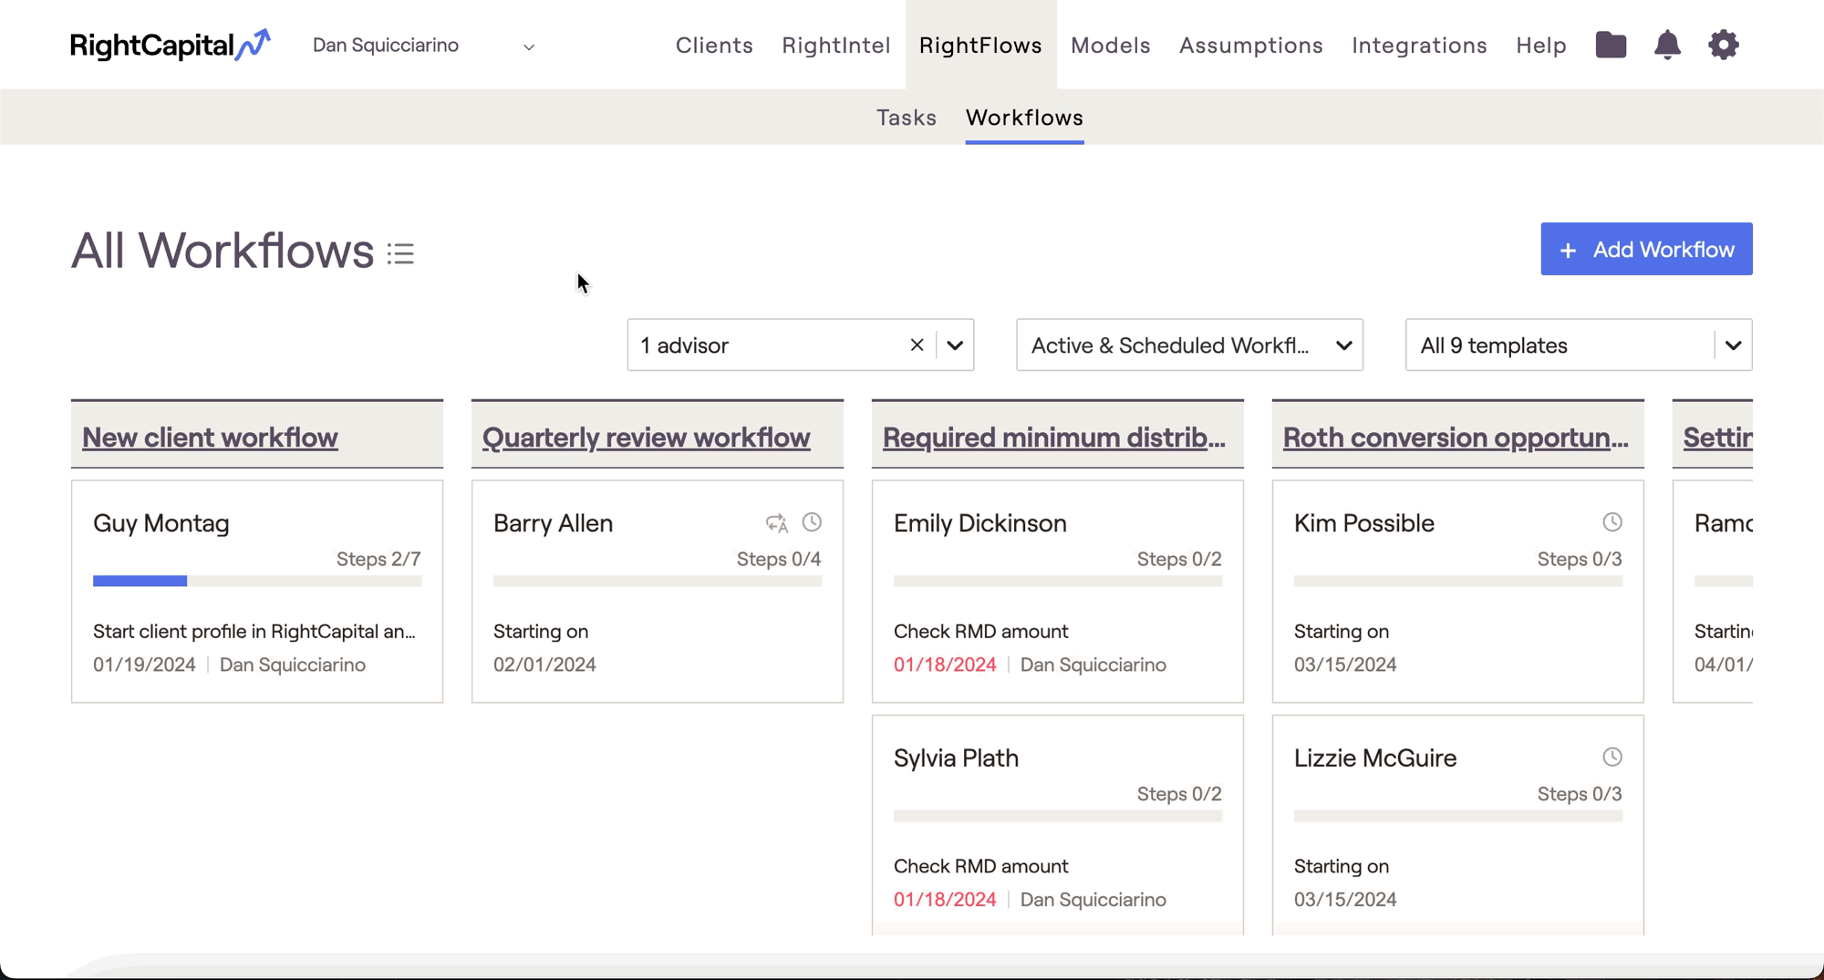
Task: Click clock icon on Kim Possible card
Action: point(1612,522)
